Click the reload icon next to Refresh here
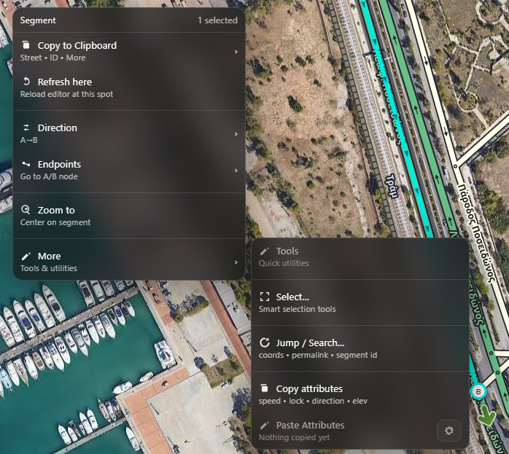 pos(26,82)
